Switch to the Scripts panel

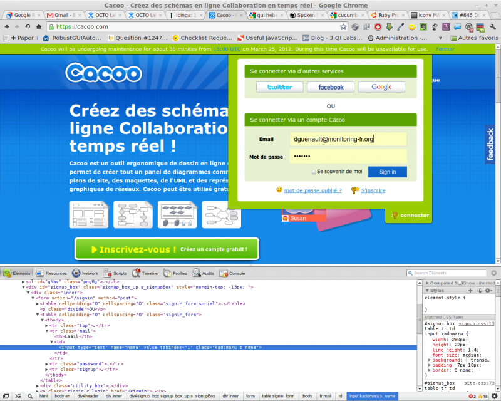(115, 273)
